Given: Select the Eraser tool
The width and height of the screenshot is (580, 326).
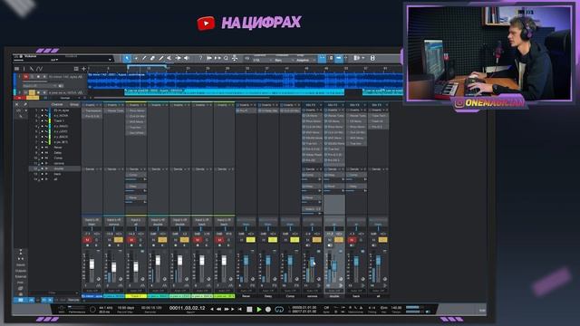Looking at the screenshot, I should pyautogui.click(x=152, y=58).
